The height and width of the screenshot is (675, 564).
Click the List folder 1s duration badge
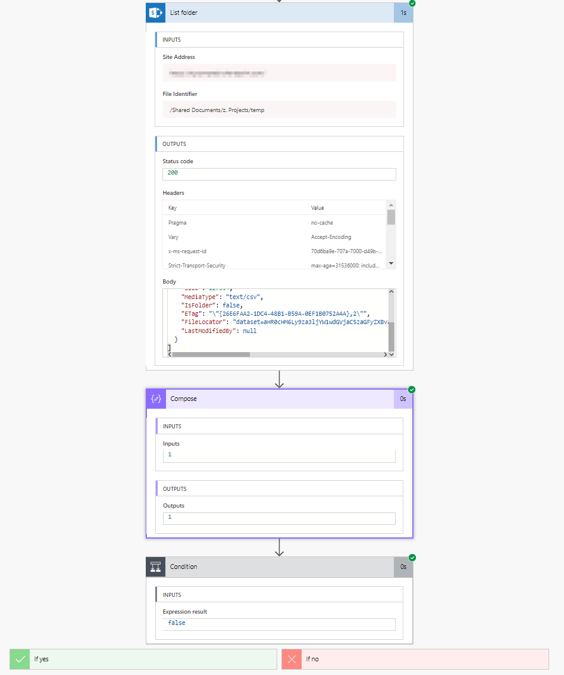[403, 13]
